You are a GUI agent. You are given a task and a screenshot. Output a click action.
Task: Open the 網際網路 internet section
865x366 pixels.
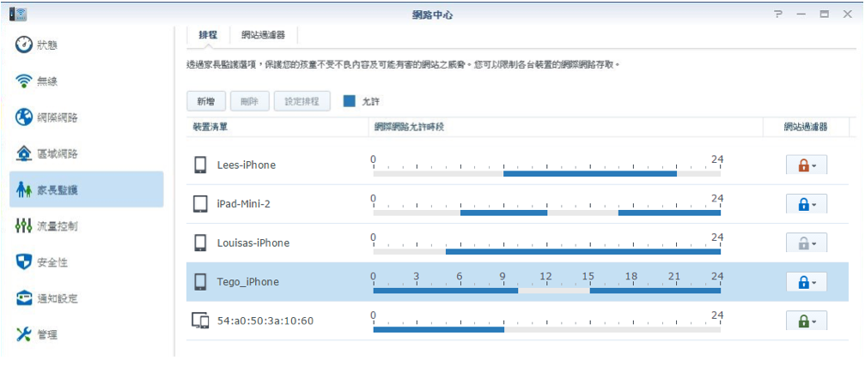(x=87, y=117)
